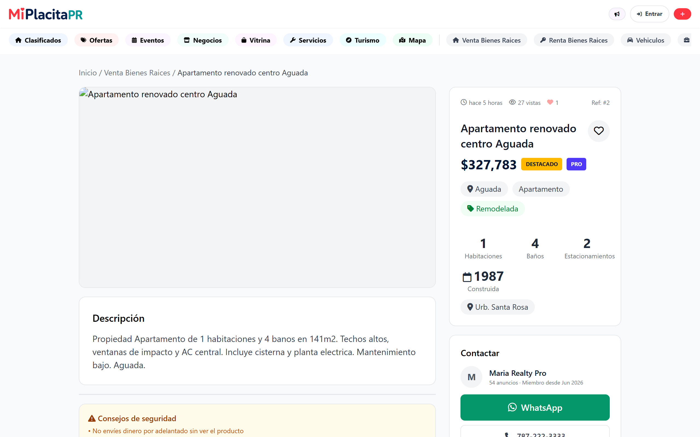Open the Ofertas tab

pos(96,40)
